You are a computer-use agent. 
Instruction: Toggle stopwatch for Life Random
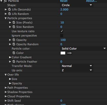[x=9, y=14]
